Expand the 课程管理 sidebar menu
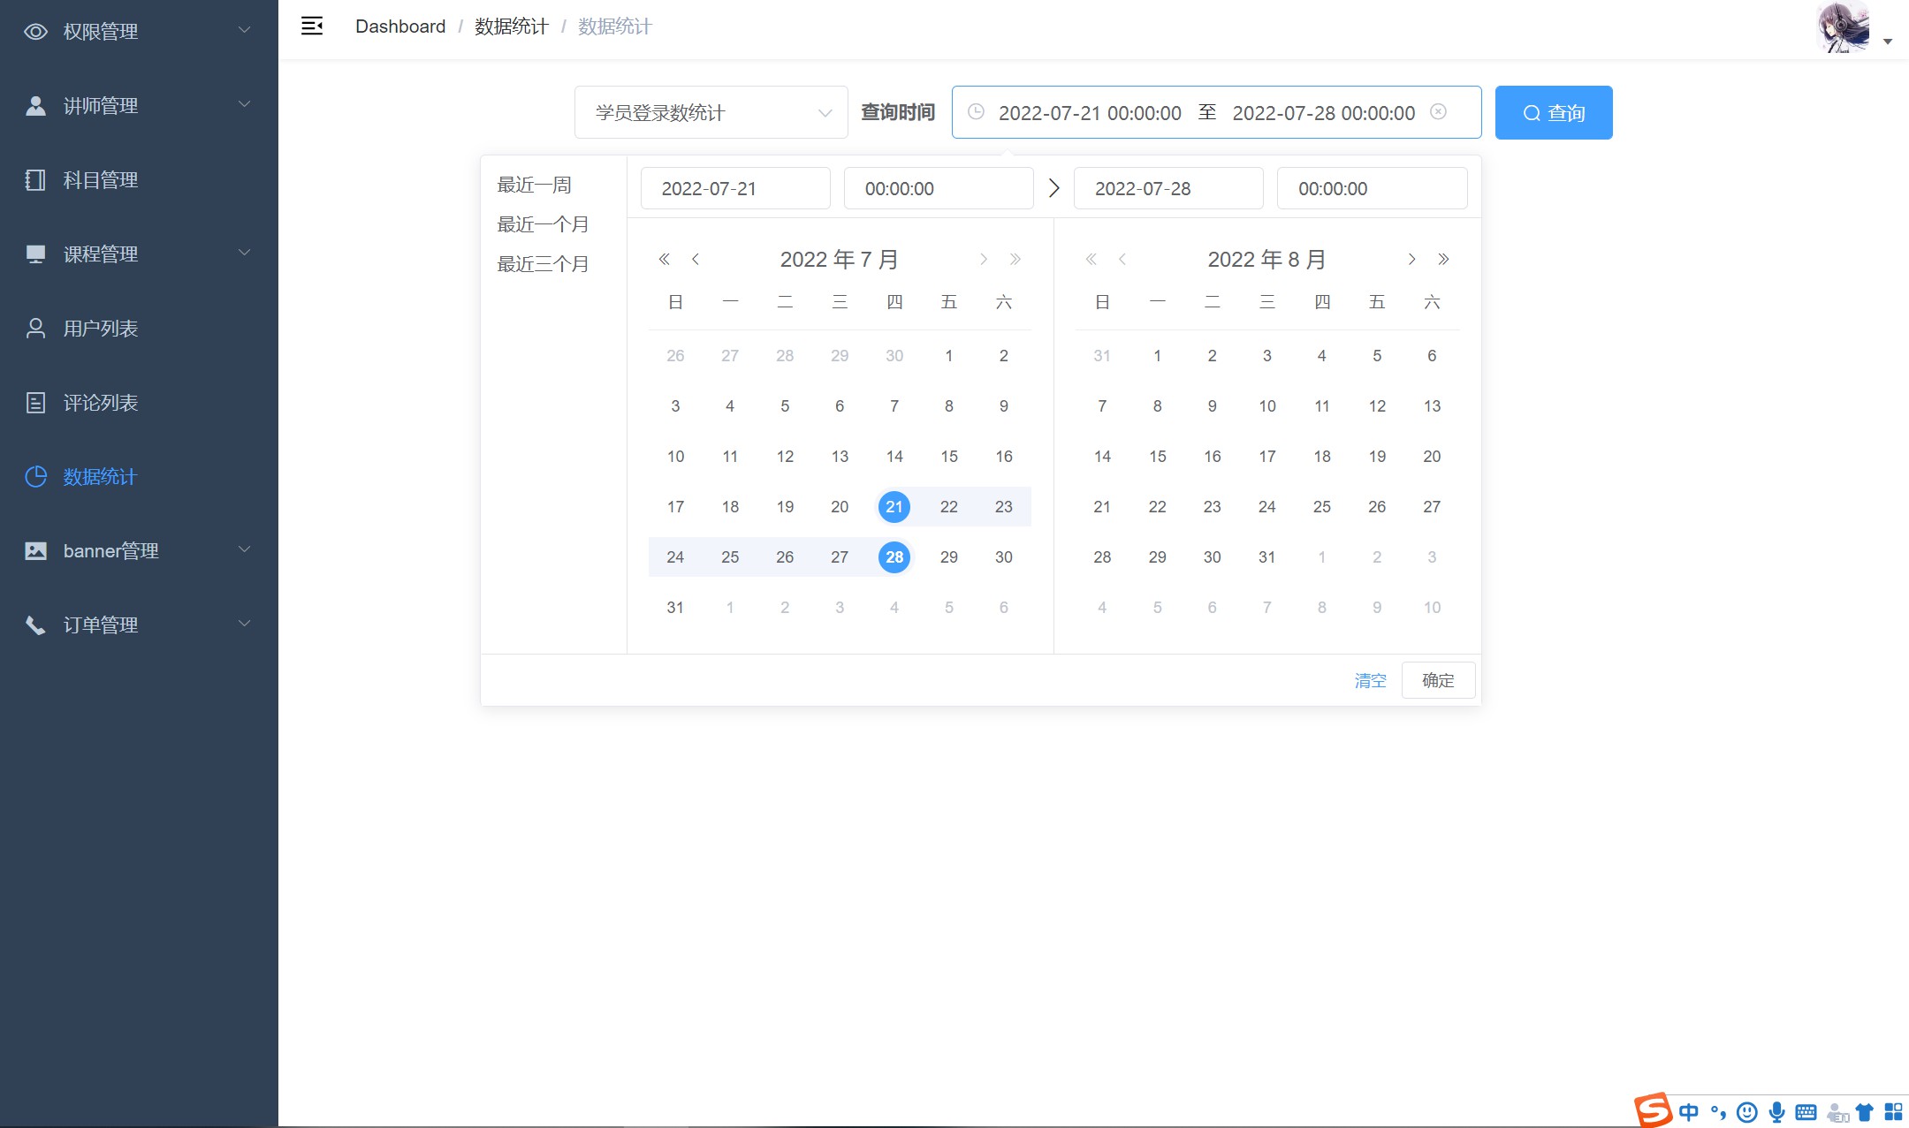Image resolution: width=1909 pixels, height=1128 pixels. tap(139, 254)
